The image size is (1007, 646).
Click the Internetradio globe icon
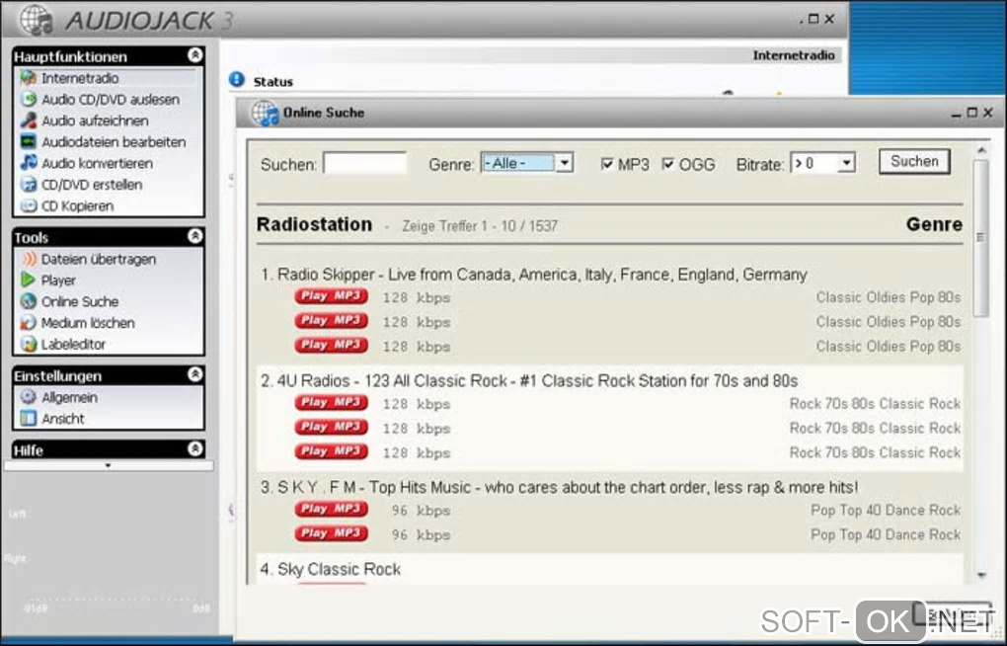pos(28,78)
